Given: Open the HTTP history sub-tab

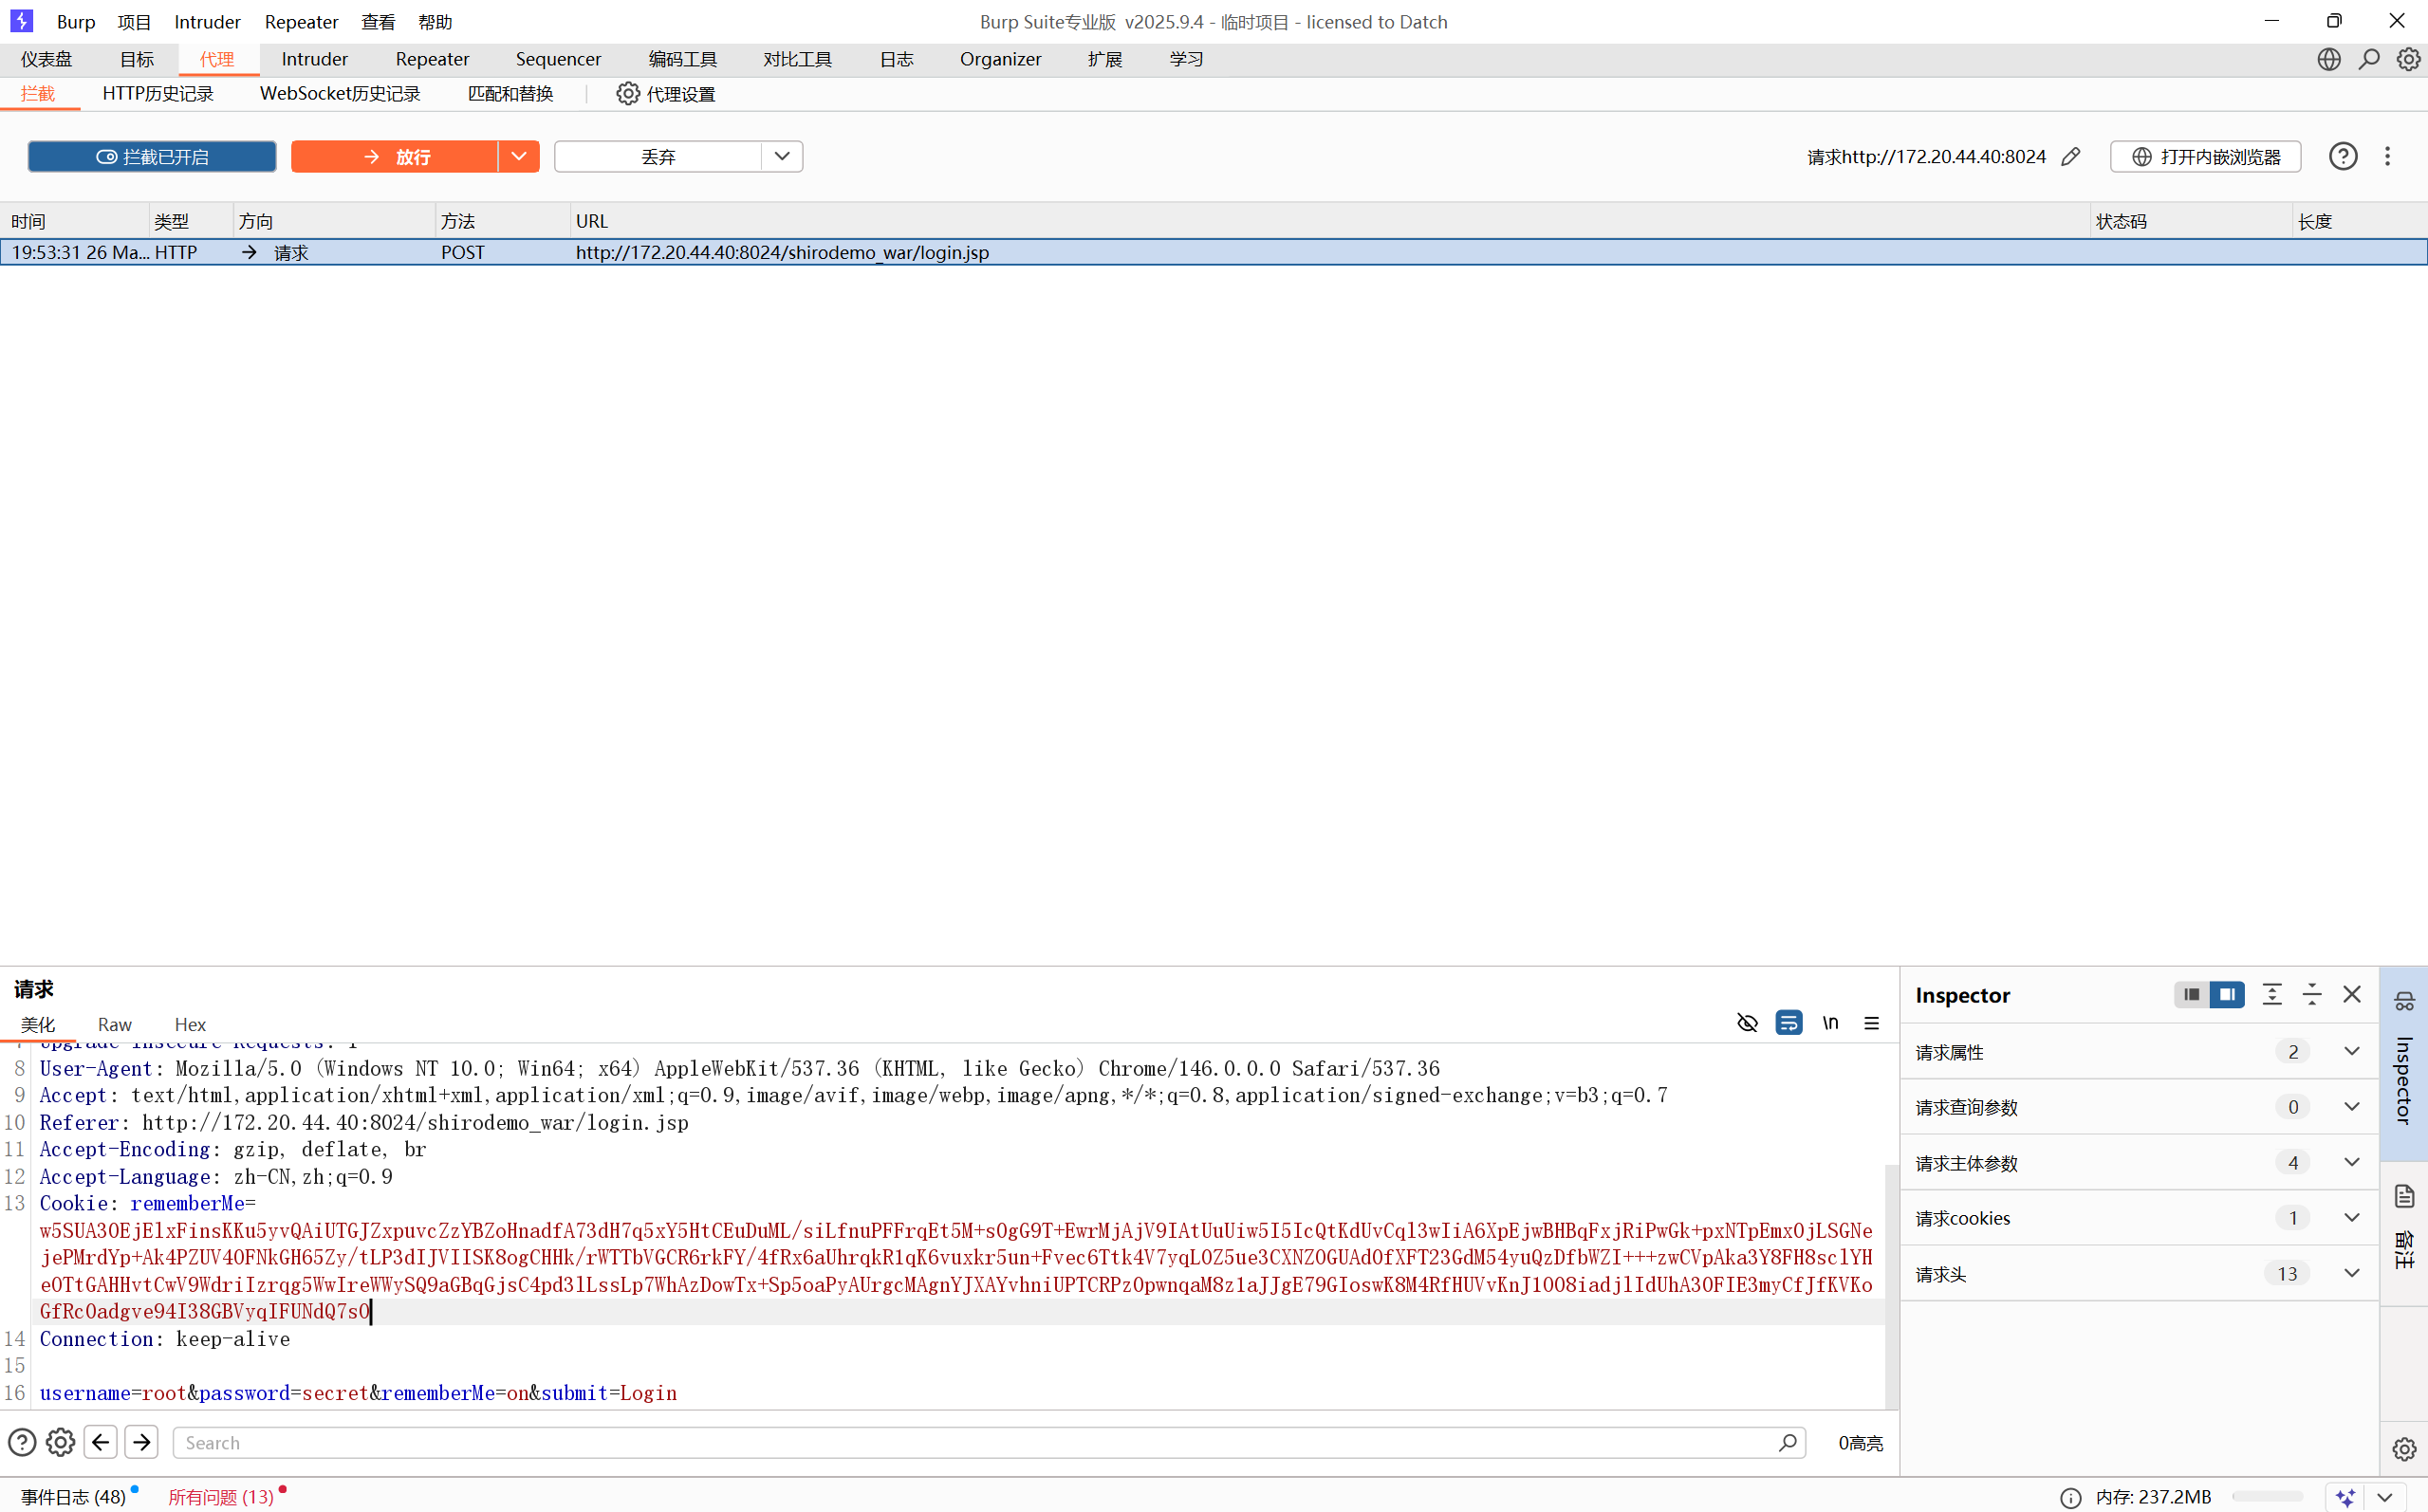Looking at the screenshot, I should coord(158,94).
